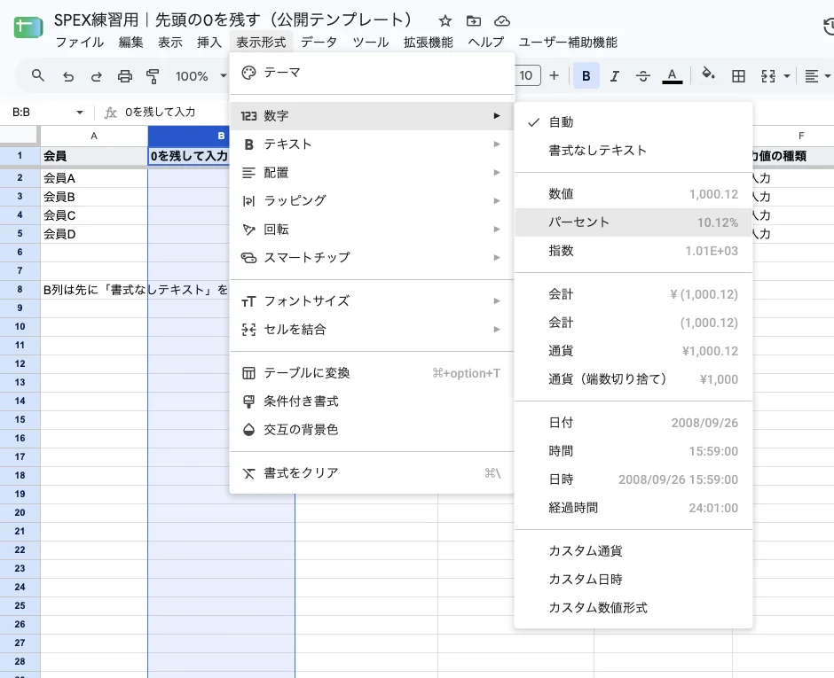Click the merge cells icon
Screen dimensions: 834x678
(x=768, y=76)
